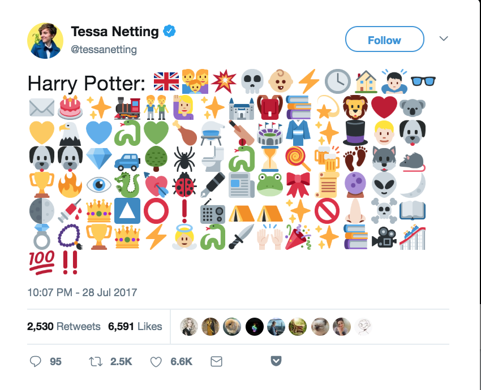481x390 pixels.
Task: Click the retweet arrows icon
Action: pyautogui.click(x=96, y=362)
